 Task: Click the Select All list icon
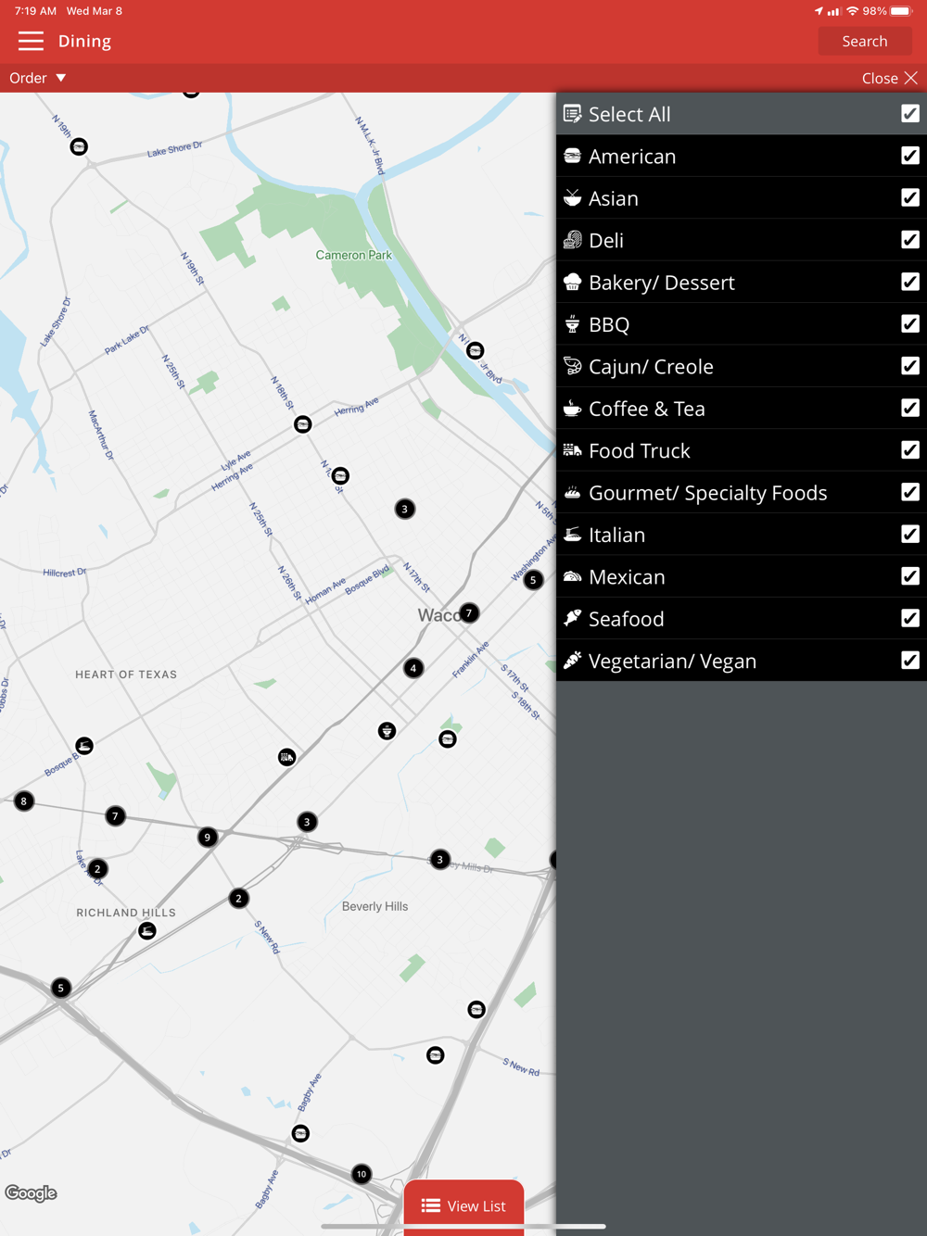tap(573, 114)
